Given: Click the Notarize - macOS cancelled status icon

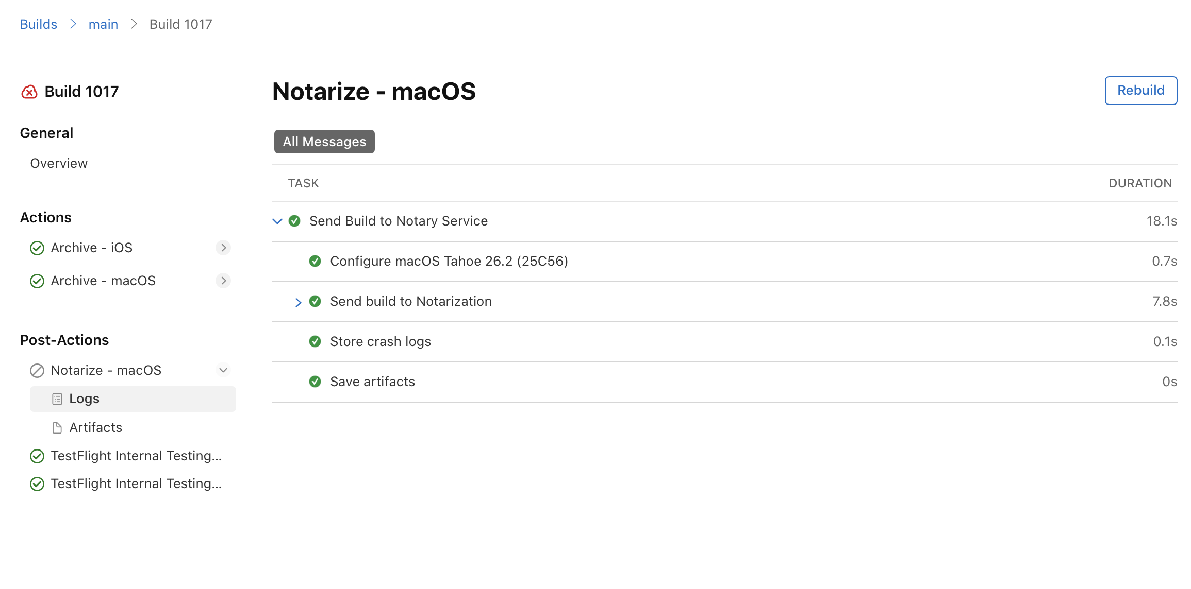Looking at the screenshot, I should click(x=37, y=371).
